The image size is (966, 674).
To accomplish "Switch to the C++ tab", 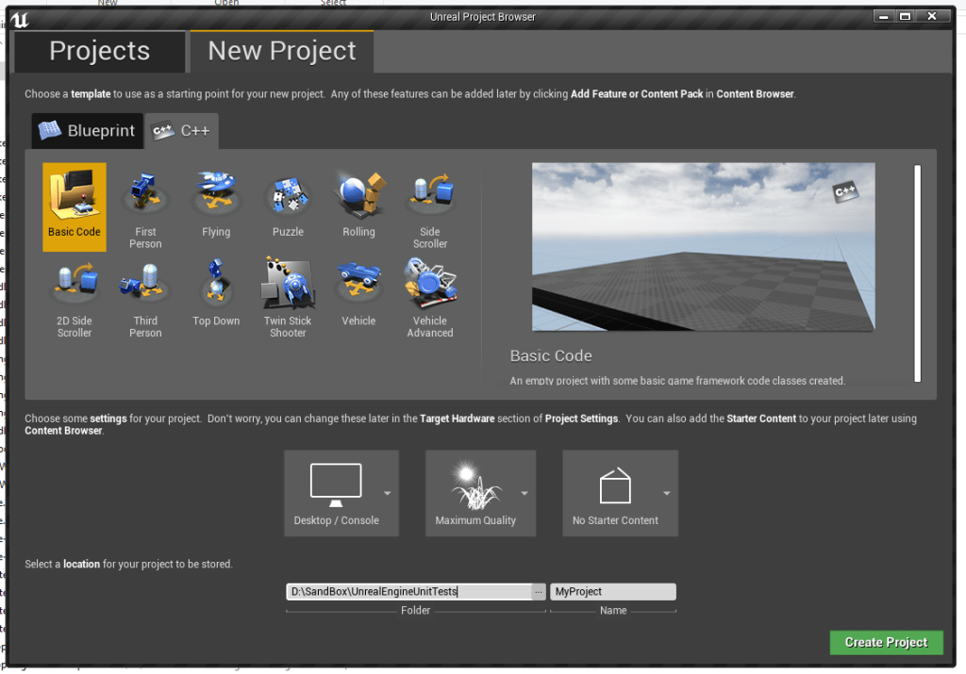I will click(181, 130).
